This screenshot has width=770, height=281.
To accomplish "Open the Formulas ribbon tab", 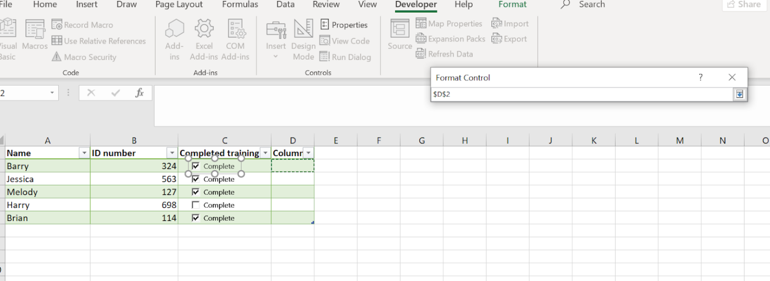I will click(240, 4).
